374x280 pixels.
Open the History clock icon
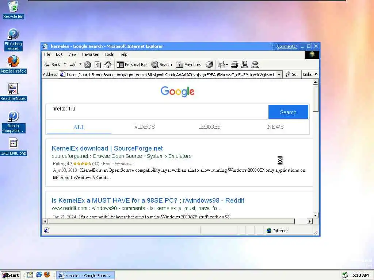click(209, 65)
